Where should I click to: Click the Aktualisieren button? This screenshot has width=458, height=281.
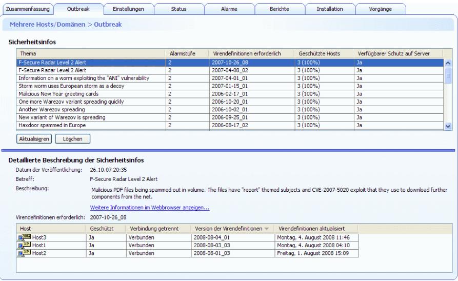point(34,139)
